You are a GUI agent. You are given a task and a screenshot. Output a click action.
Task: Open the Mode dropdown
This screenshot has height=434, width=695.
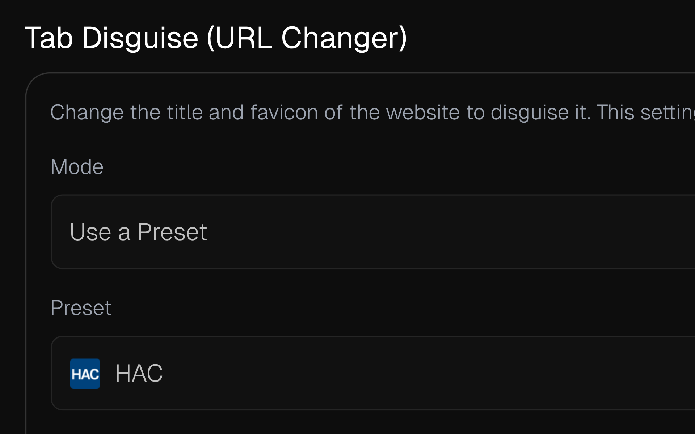[373, 232]
